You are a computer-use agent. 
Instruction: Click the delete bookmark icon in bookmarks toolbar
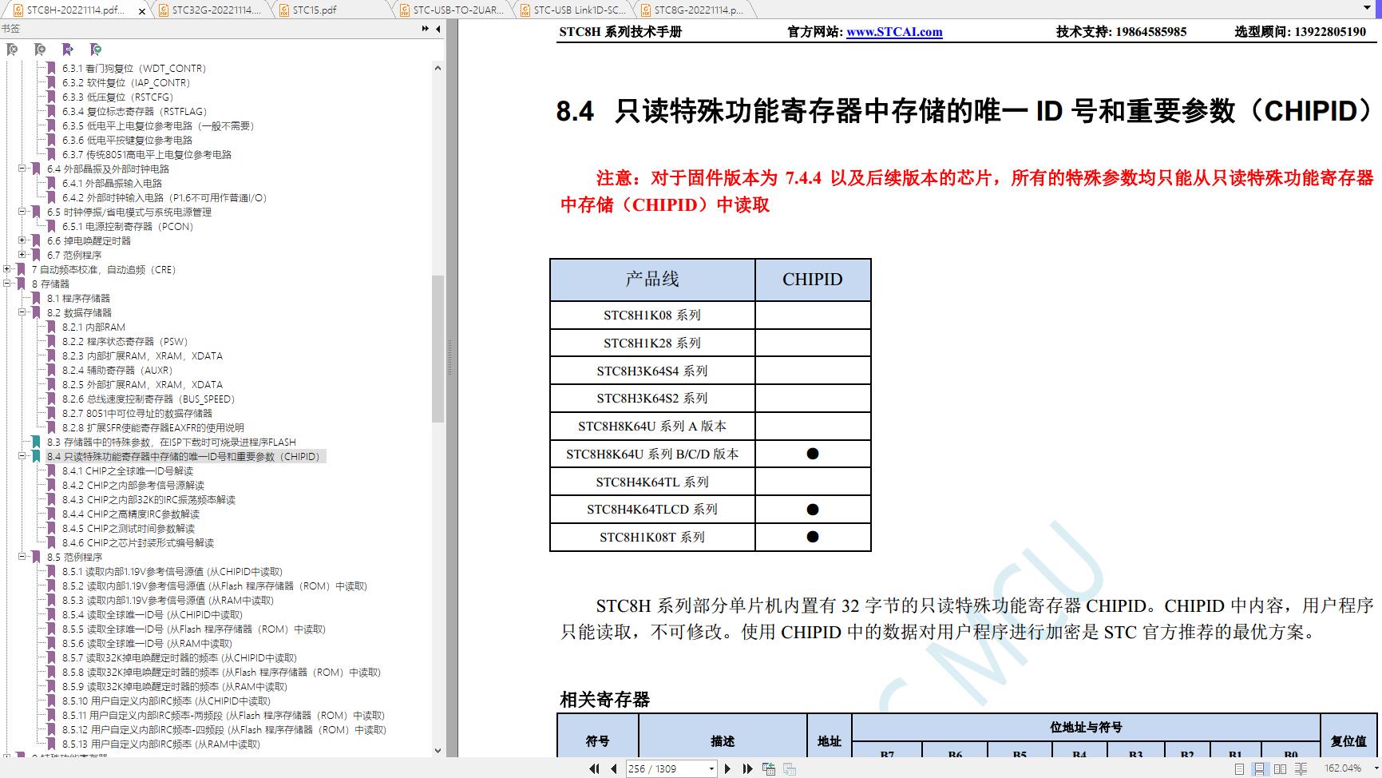coord(12,50)
